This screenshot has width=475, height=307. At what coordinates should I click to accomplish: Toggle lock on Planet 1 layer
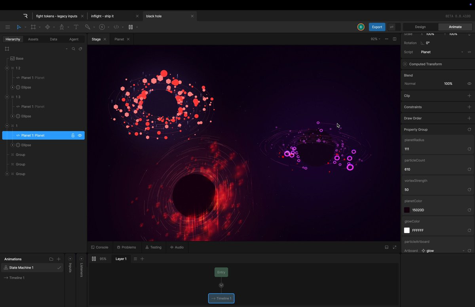(x=73, y=135)
